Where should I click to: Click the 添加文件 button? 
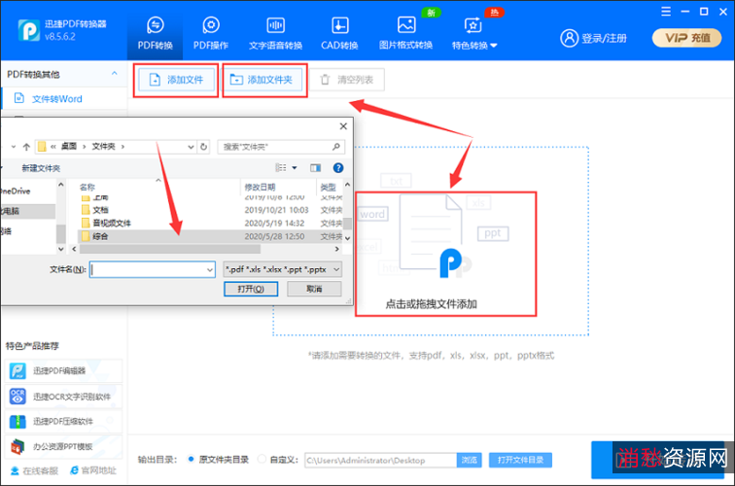(x=176, y=80)
